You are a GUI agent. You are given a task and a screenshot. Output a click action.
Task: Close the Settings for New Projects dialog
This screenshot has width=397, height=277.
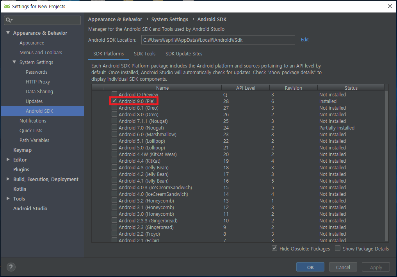click(x=390, y=6)
